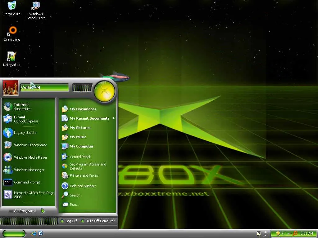318x238 pixels.
Task: Click the green Start button
Action: point(14,234)
